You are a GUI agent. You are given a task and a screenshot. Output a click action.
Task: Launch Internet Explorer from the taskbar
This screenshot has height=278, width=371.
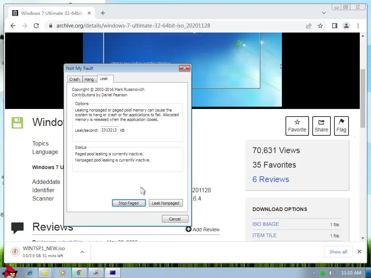(x=30, y=273)
